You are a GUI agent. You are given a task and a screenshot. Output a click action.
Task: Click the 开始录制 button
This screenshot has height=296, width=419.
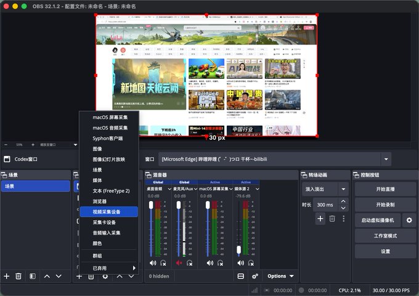tap(385, 205)
